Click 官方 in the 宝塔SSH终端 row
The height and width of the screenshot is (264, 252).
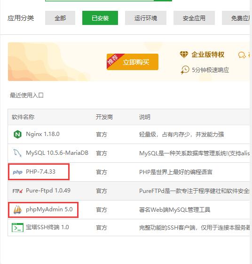tap(102, 228)
